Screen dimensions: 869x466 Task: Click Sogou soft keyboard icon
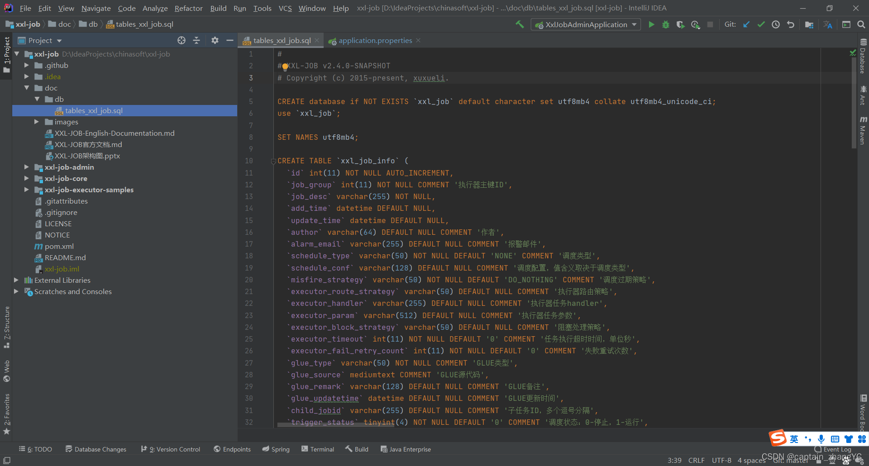click(x=835, y=439)
